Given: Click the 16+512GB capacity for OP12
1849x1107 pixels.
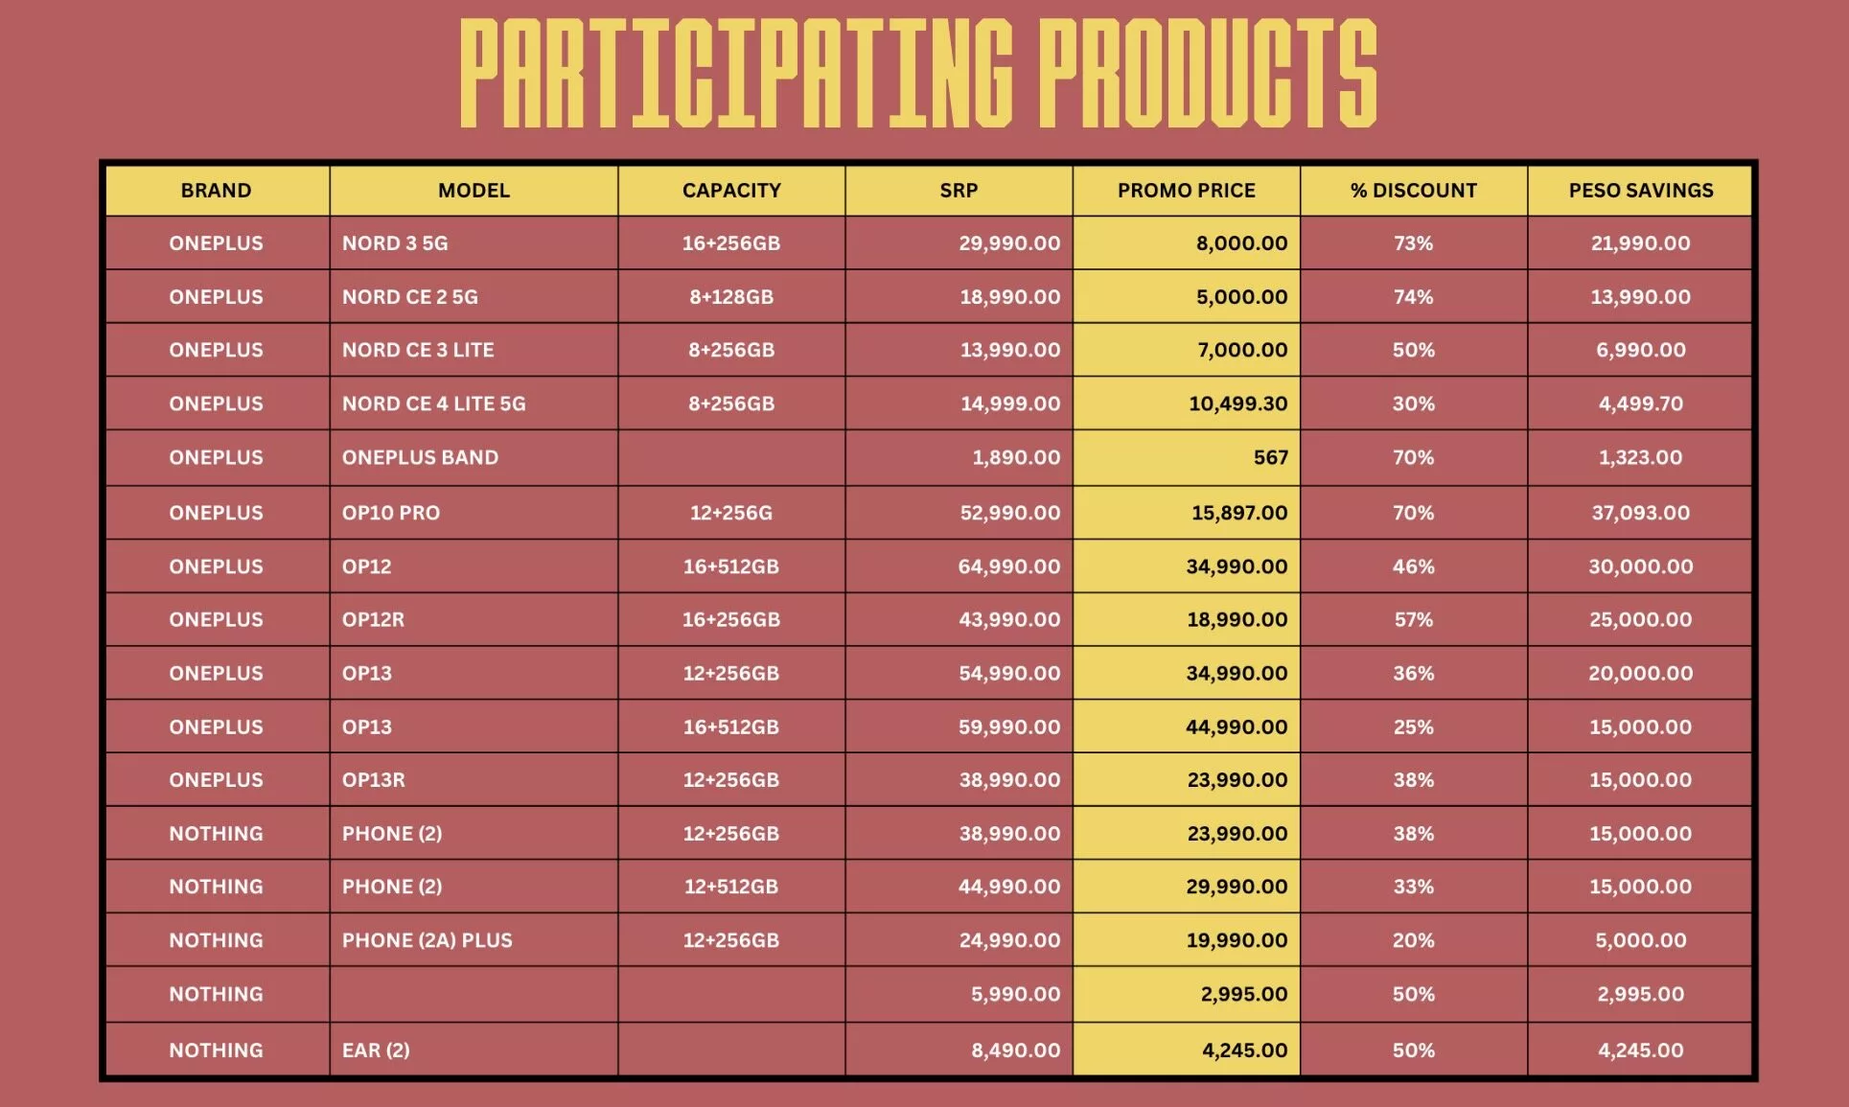Looking at the screenshot, I should click(x=730, y=566).
